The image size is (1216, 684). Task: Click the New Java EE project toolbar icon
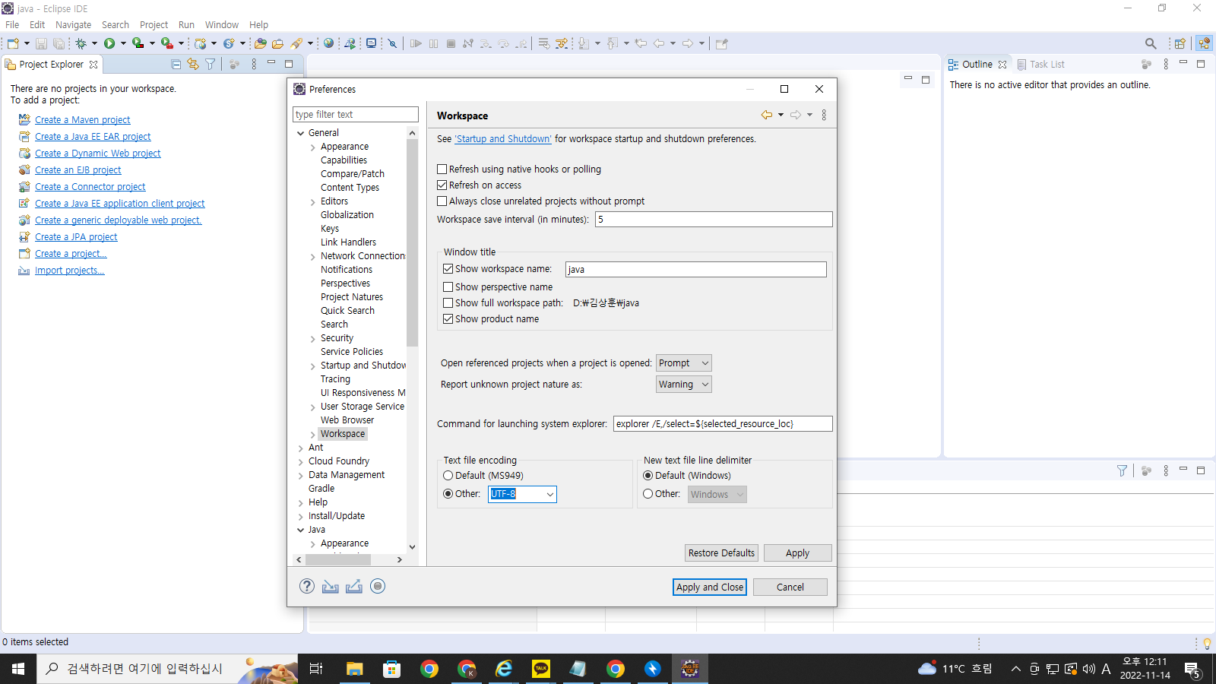[x=200, y=43]
